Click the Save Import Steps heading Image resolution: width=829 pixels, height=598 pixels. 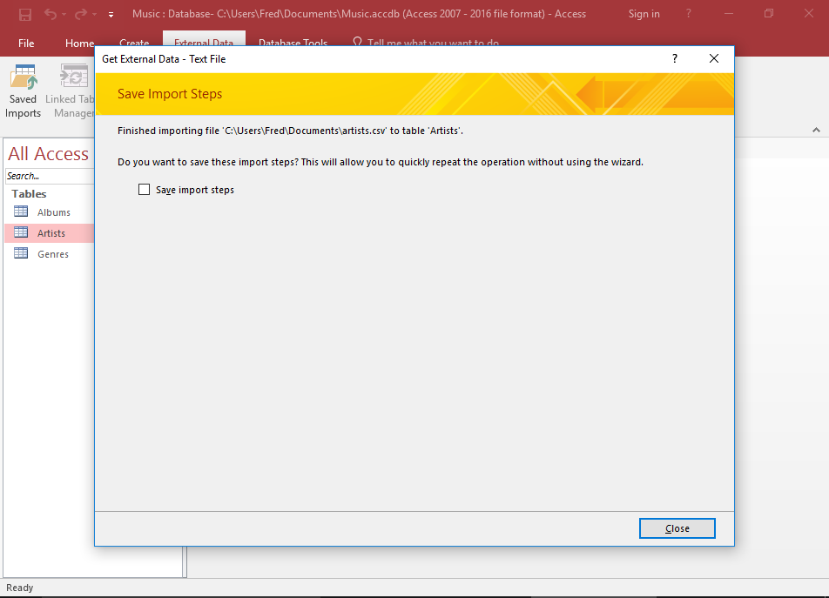170,94
